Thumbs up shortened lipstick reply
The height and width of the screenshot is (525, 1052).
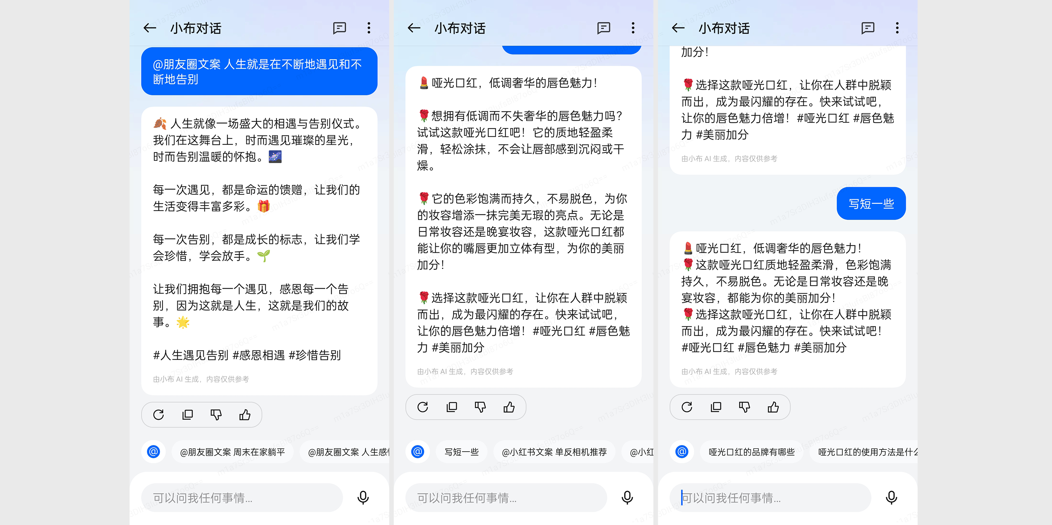click(773, 407)
